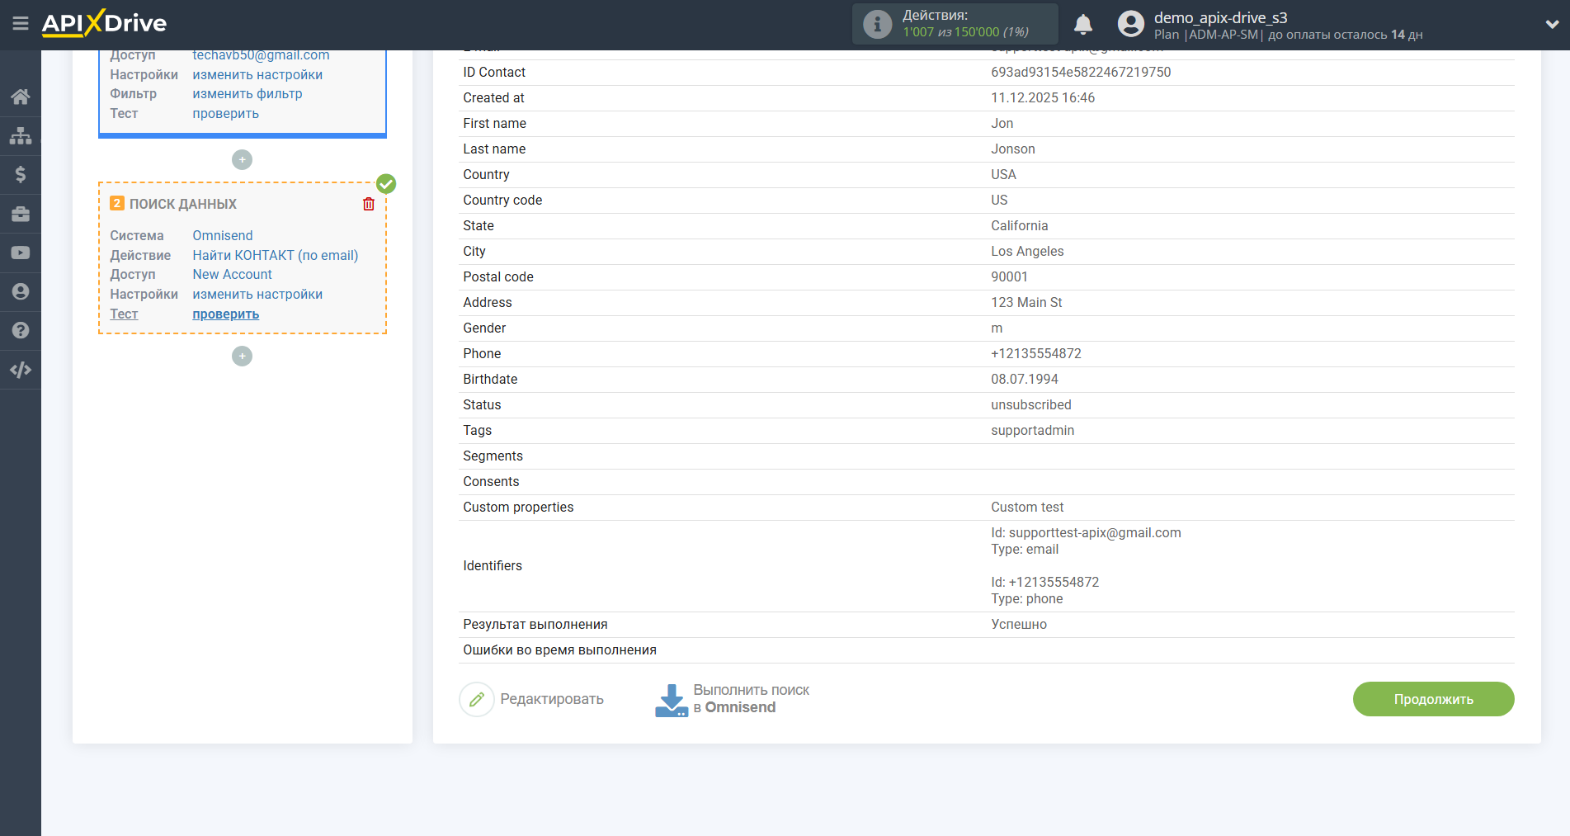Click the ПОИСК ДАННЫХ block title
This screenshot has width=1570, height=836.
coord(183,204)
